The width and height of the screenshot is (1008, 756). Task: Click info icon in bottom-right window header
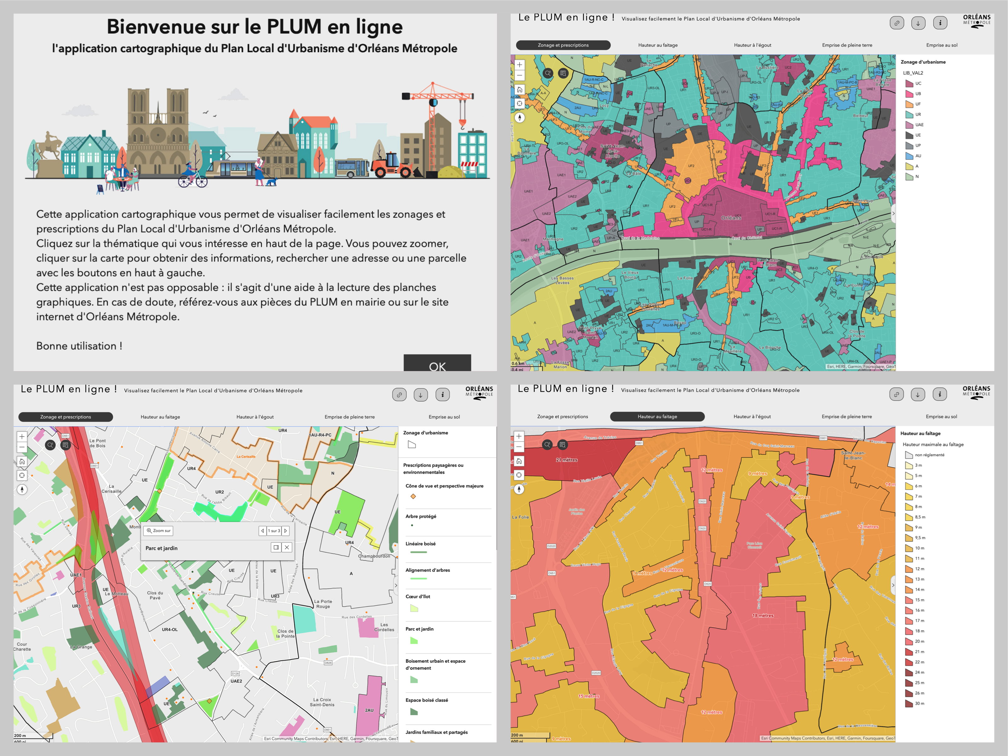click(940, 394)
